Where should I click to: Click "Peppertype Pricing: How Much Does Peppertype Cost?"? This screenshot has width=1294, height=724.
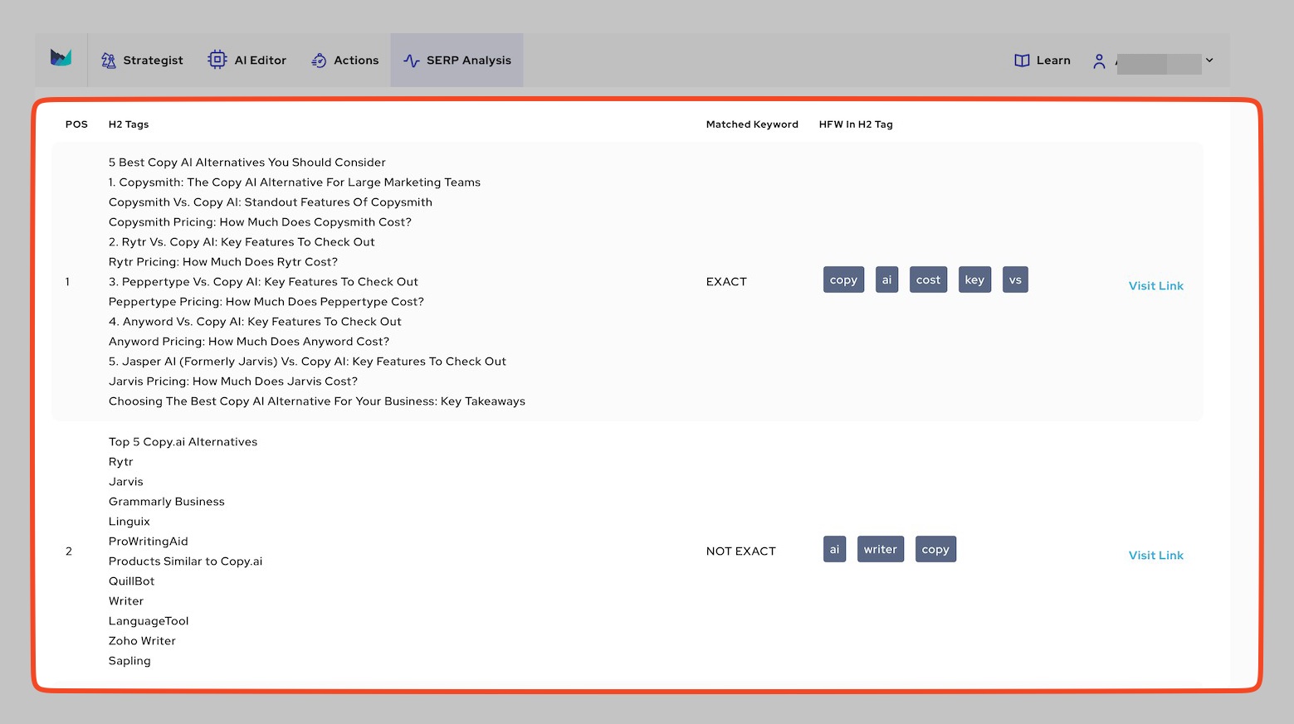[x=266, y=302]
